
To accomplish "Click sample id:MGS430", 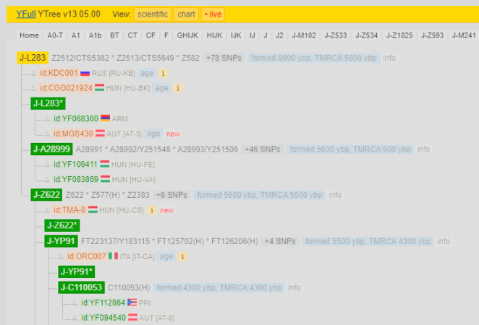I will pos(73,134).
